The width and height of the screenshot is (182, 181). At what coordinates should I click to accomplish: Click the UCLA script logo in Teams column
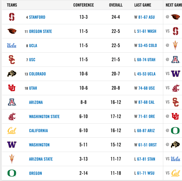12,46
